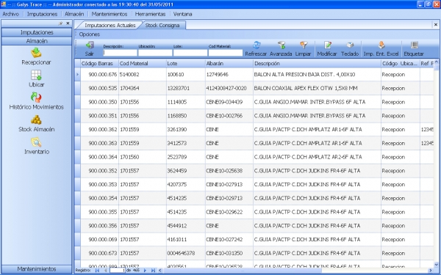Click the Limpiar filter icon
The image size is (441, 275).
(304, 45)
